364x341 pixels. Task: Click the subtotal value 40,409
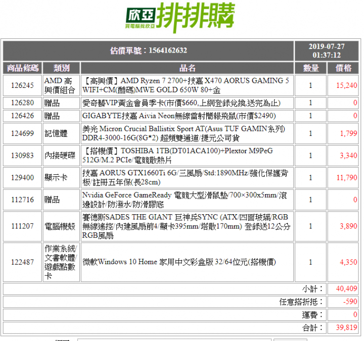[x=347, y=289]
